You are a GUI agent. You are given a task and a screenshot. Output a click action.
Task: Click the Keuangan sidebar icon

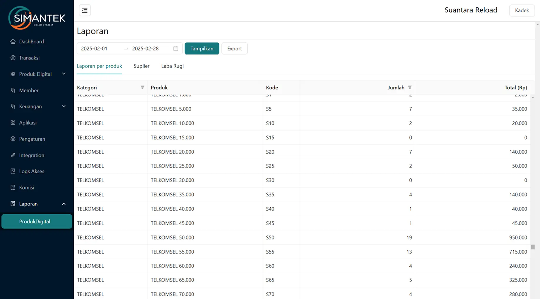[13, 106]
